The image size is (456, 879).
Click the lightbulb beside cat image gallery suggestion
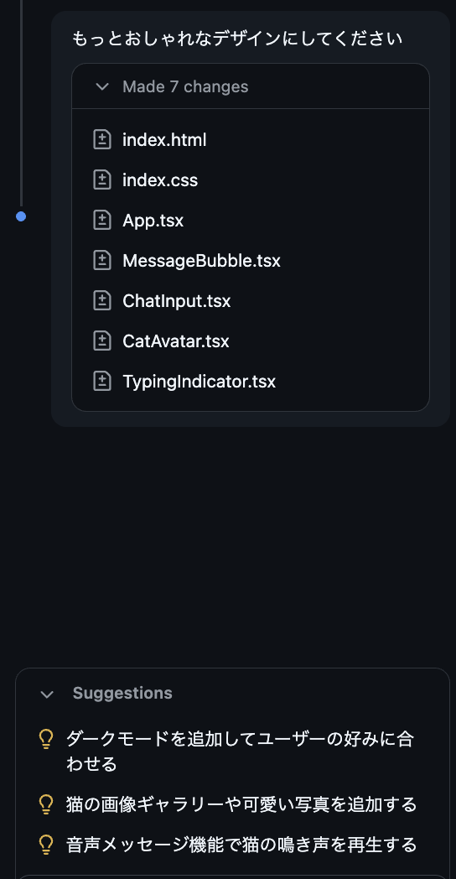coord(46,805)
